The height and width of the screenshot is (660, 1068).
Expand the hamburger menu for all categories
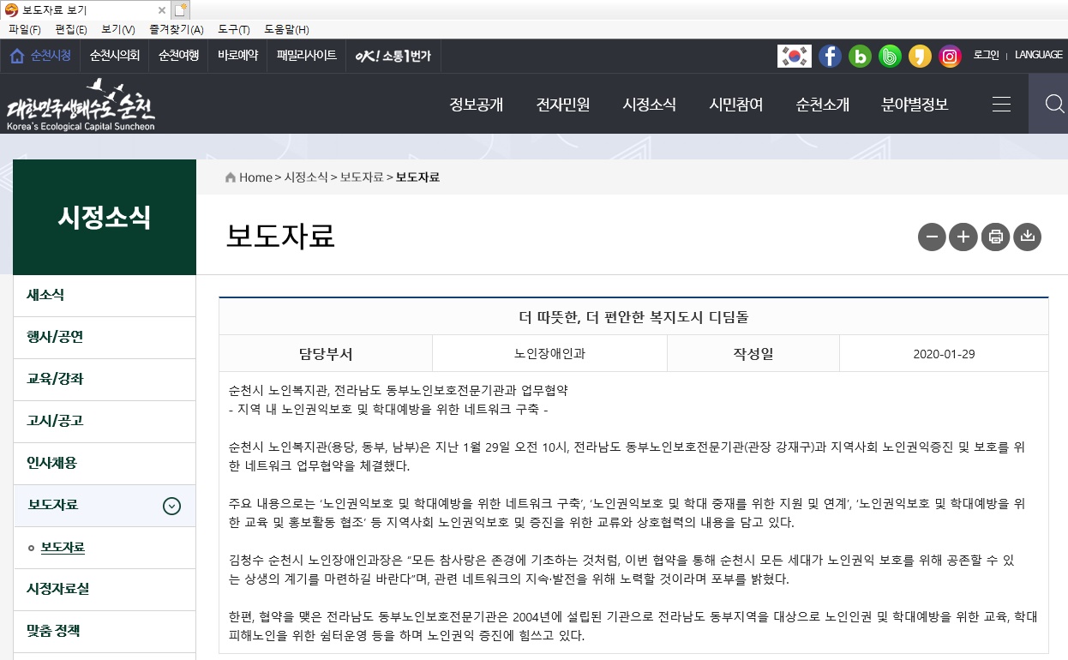(x=1001, y=104)
